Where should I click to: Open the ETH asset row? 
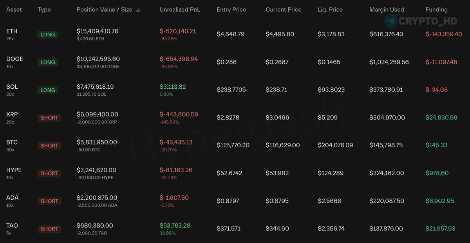(235, 34)
